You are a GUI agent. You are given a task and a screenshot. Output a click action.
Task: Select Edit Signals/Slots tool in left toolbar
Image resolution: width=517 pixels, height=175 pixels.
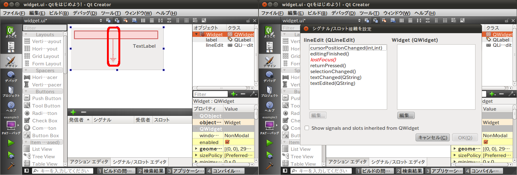117,20
